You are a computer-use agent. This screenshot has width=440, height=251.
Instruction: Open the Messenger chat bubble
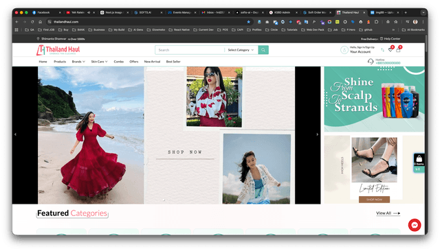coord(415,225)
